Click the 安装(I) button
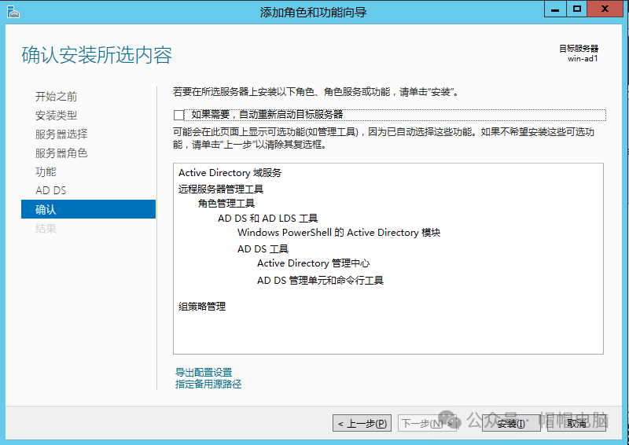 [x=511, y=423]
